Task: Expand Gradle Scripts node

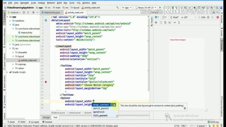Action: 7,72
